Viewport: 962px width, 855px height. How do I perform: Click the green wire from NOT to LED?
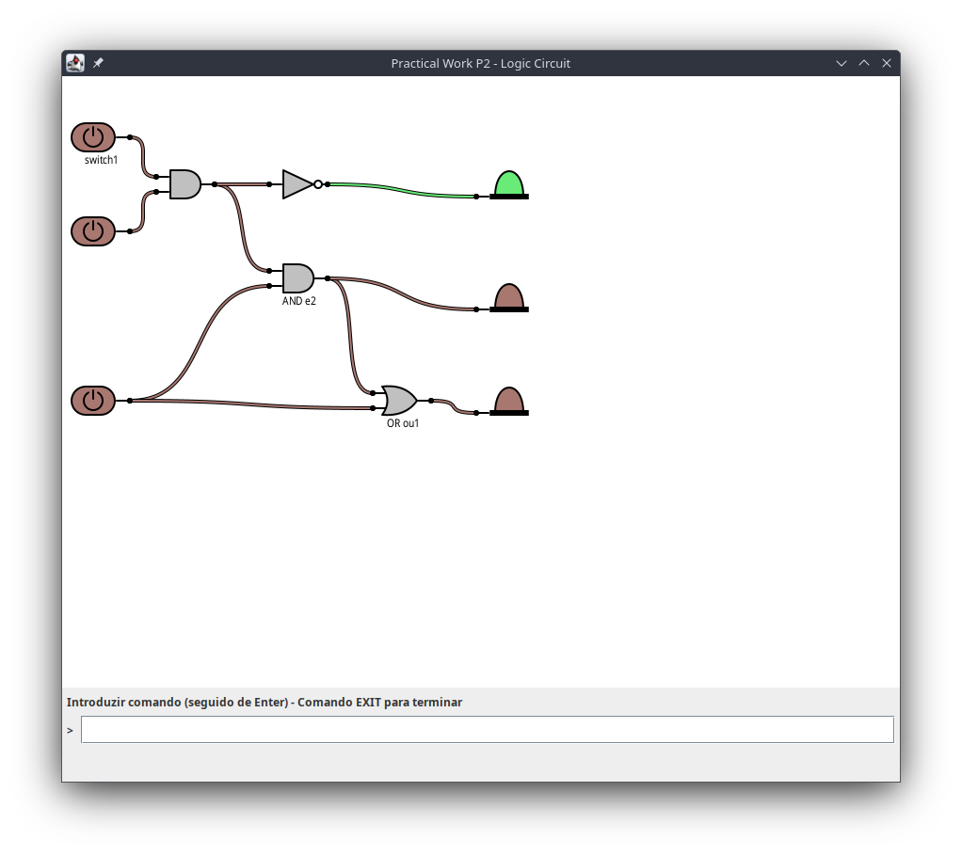click(402, 190)
